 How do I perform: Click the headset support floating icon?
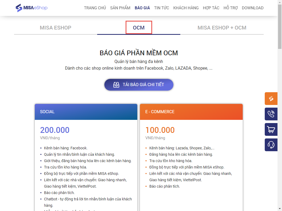pyautogui.click(x=271, y=145)
